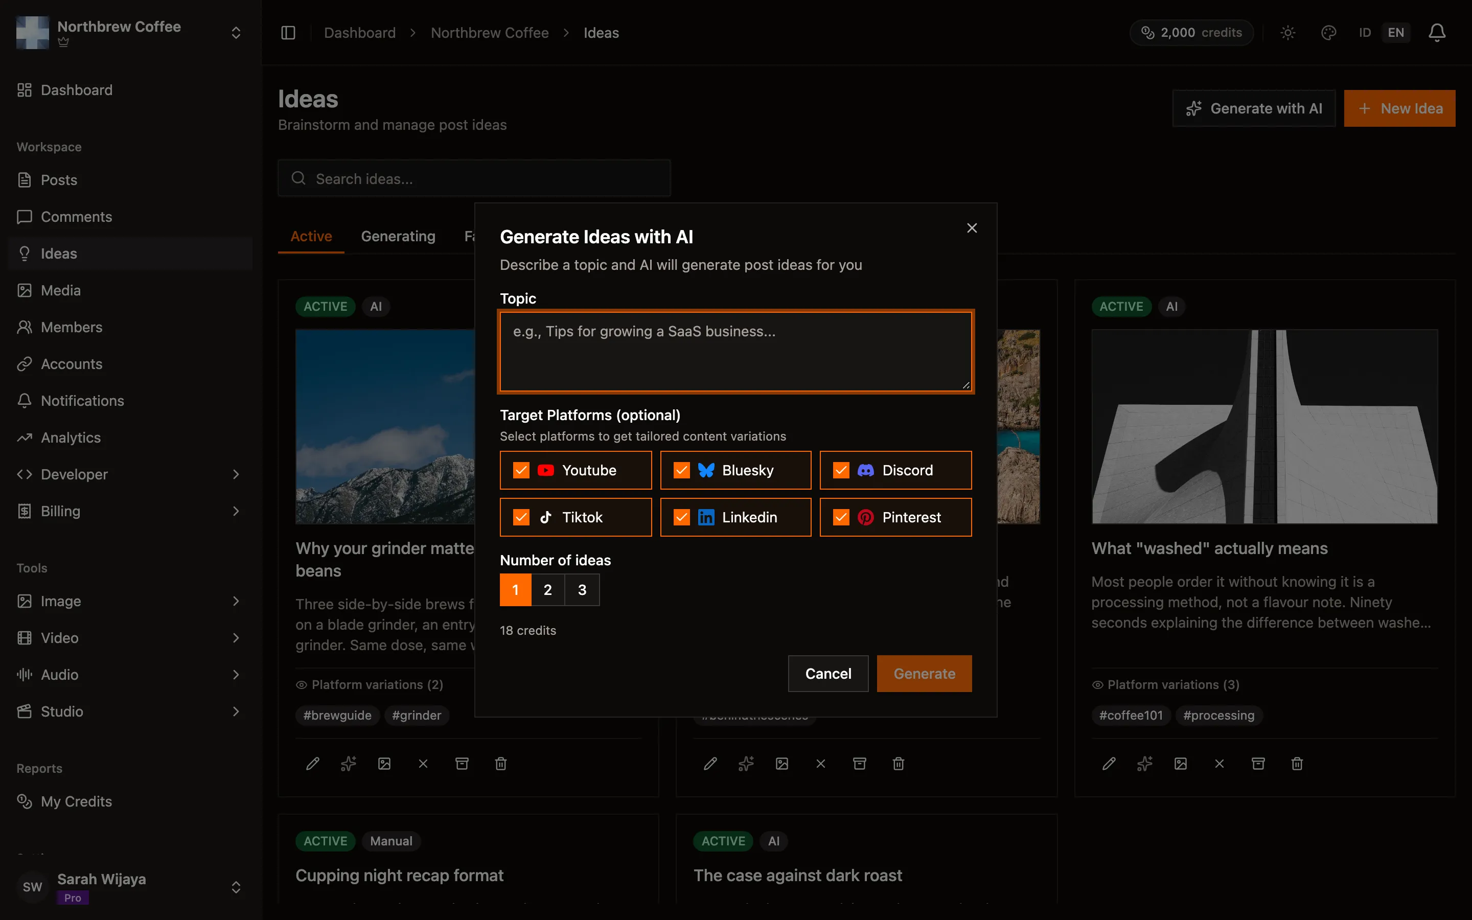
Task: Click Generate with AI button
Action: click(1254, 108)
